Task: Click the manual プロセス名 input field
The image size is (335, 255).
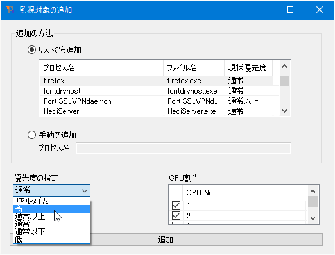Action: 184,148
